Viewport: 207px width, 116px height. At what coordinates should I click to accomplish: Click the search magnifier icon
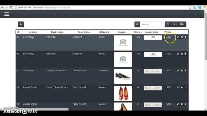pos(137,24)
